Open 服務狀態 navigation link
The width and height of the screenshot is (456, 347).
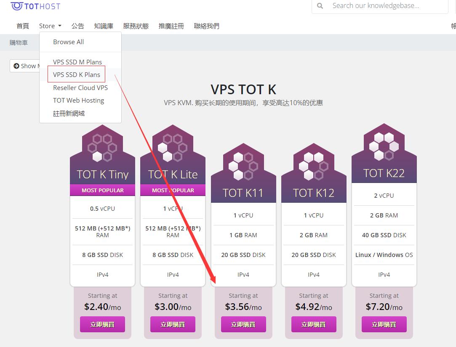[136, 26]
